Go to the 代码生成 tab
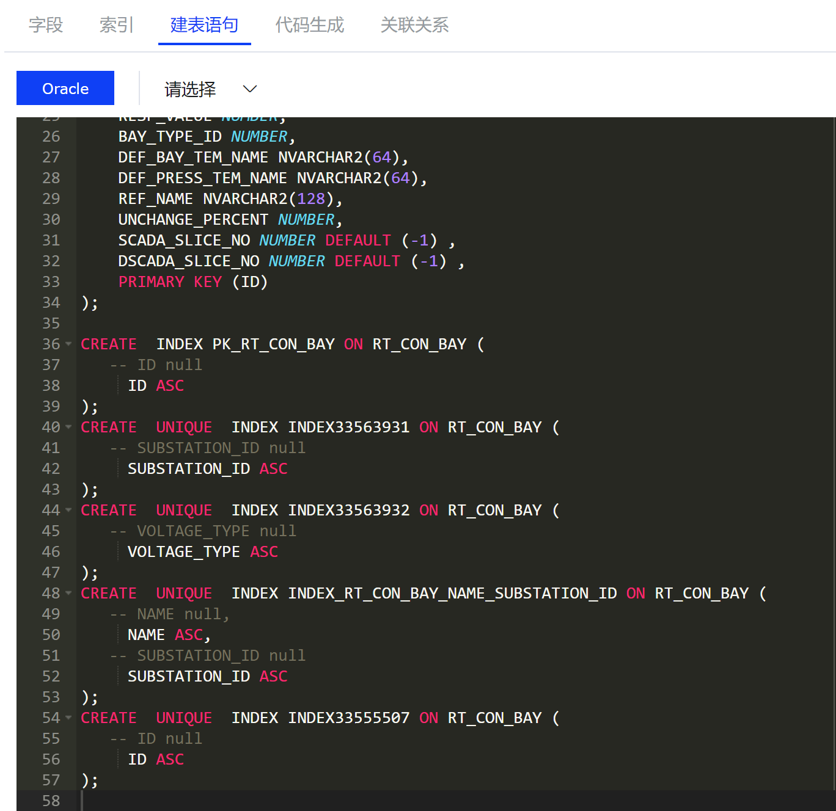This screenshot has height=811, width=836. pos(309,25)
